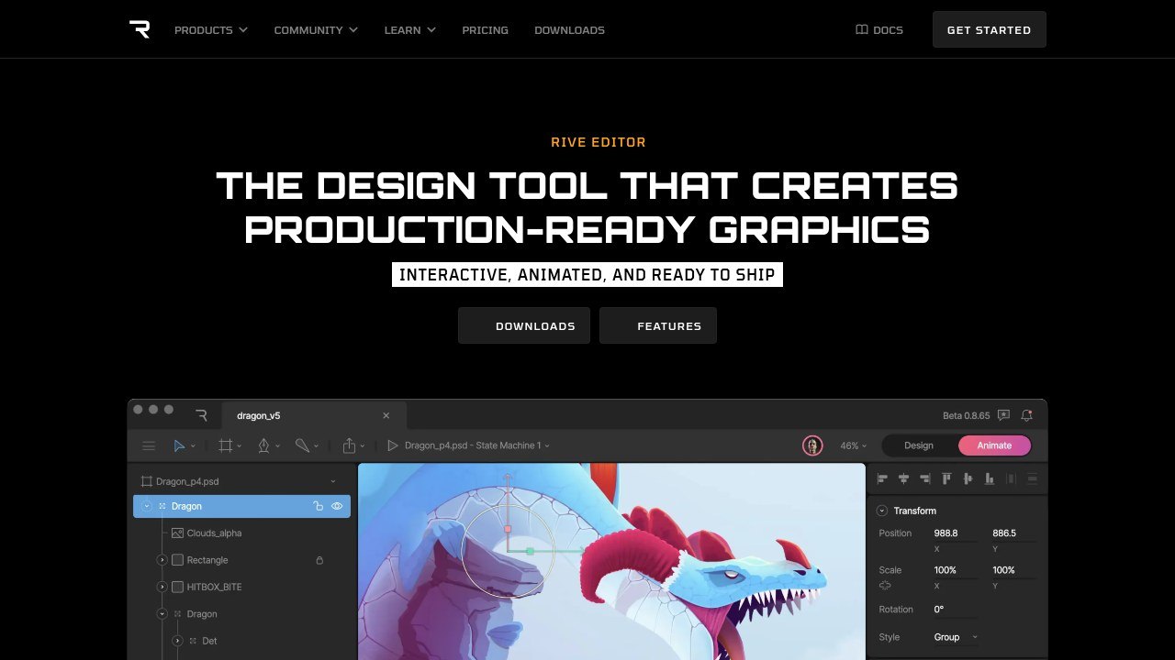This screenshot has width=1175, height=660.
Task: Align selection to left edges
Action: tap(883, 478)
